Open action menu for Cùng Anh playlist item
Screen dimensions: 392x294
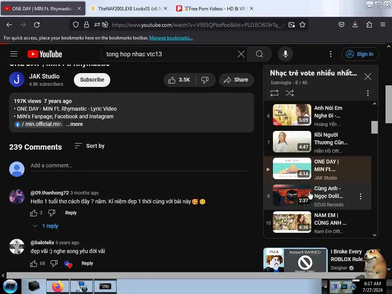pyautogui.click(x=361, y=196)
